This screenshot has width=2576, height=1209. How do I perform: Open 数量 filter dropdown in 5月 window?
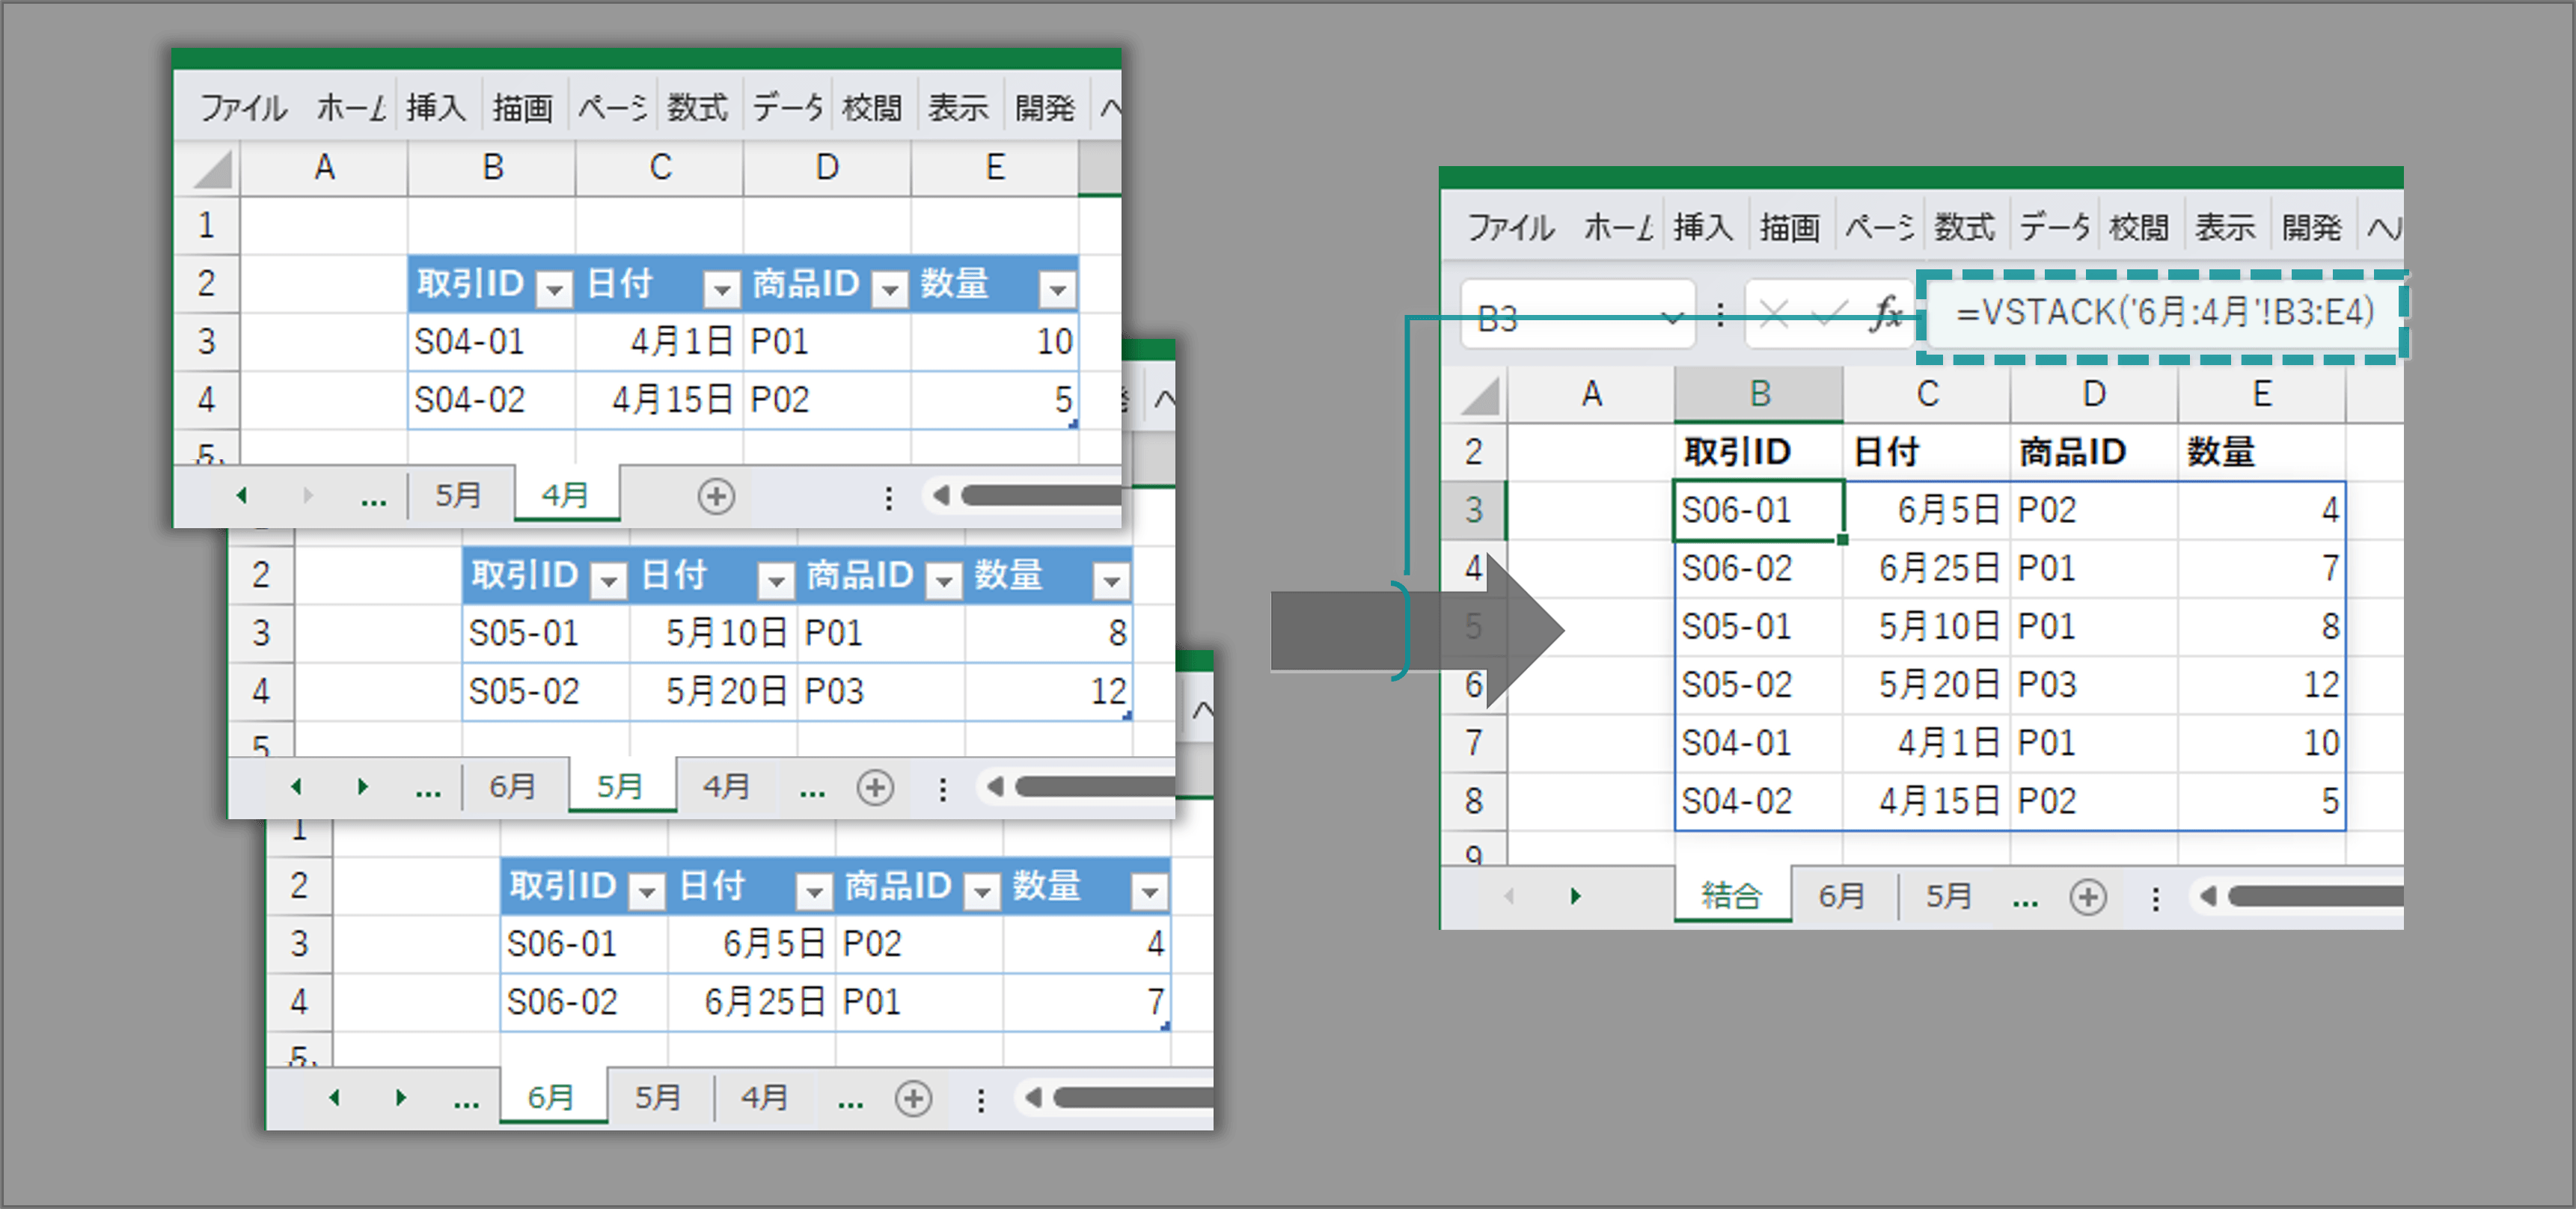click(1111, 580)
